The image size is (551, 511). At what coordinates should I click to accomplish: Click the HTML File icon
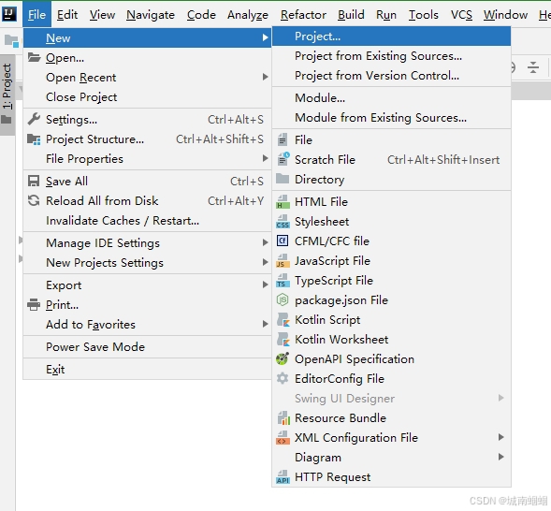click(283, 202)
